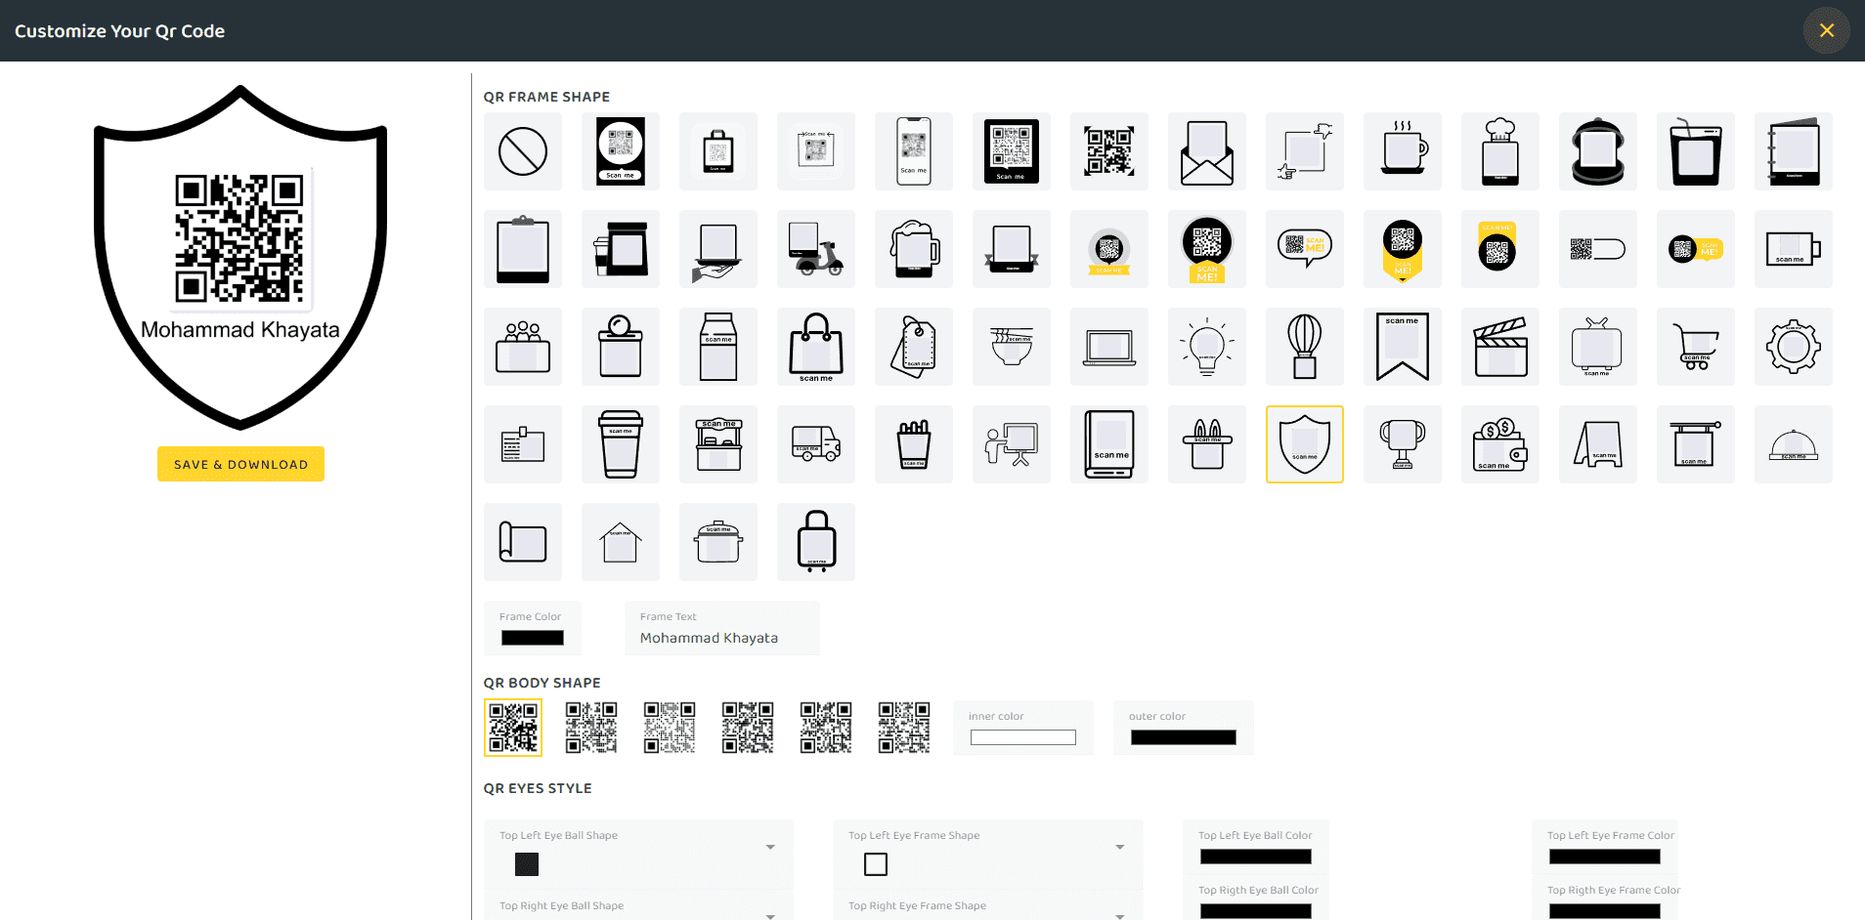Click the shield QR code preview image
Image resolution: width=1865 pixels, height=920 pixels.
240,257
